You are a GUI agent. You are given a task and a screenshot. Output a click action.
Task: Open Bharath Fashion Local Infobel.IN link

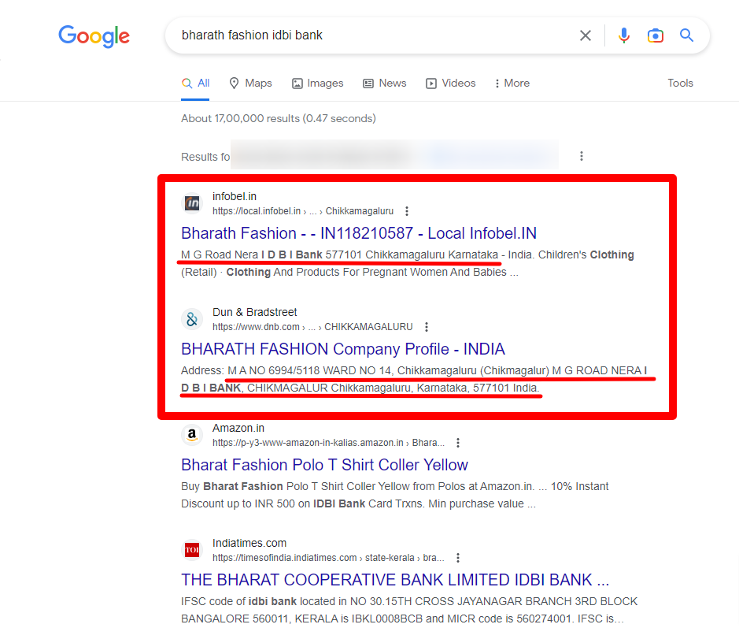pos(359,233)
